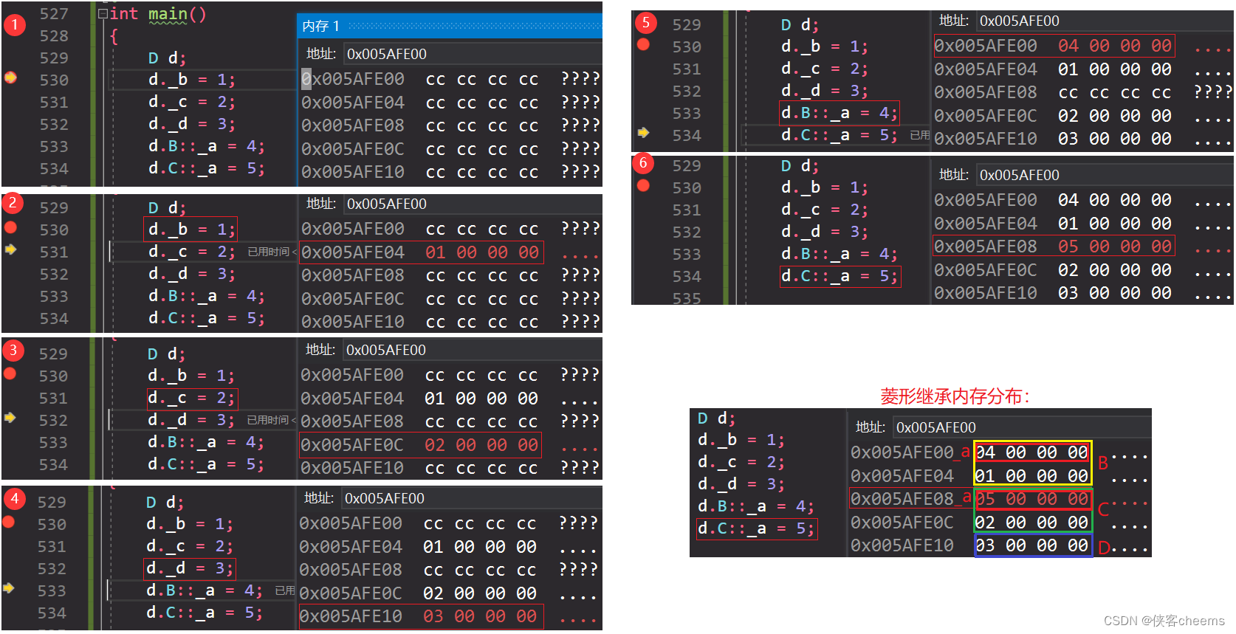Click the yellow execution arrow at line 534 in panel 5
This screenshot has width=1236, height=634.
coord(643,133)
